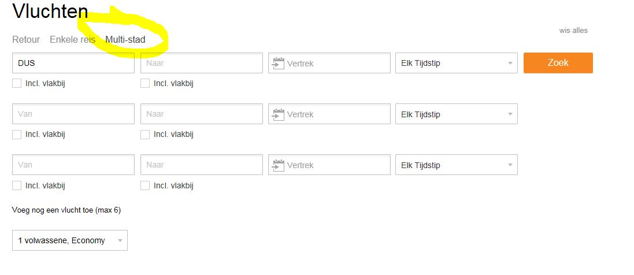Open first flight's Elk Tijdstip dropdown
Screen dimensions: 634x275
click(456, 63)
